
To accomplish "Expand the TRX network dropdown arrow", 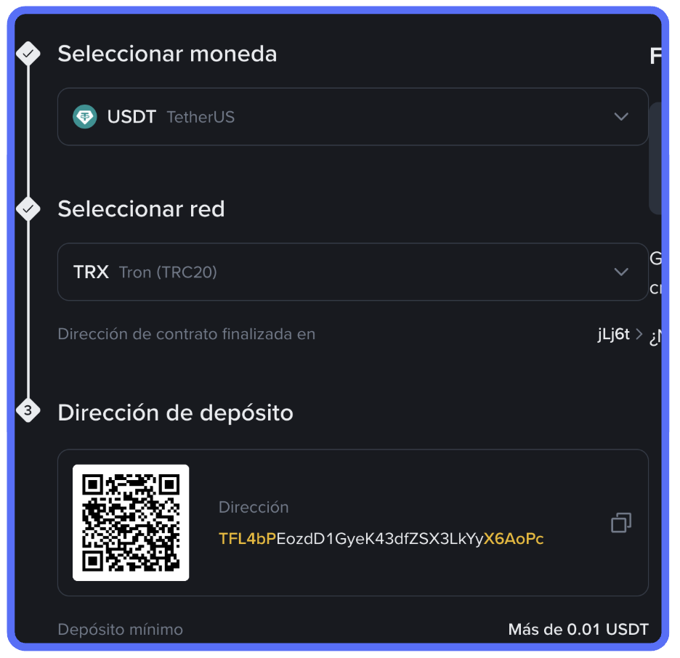I will (621, 272).
